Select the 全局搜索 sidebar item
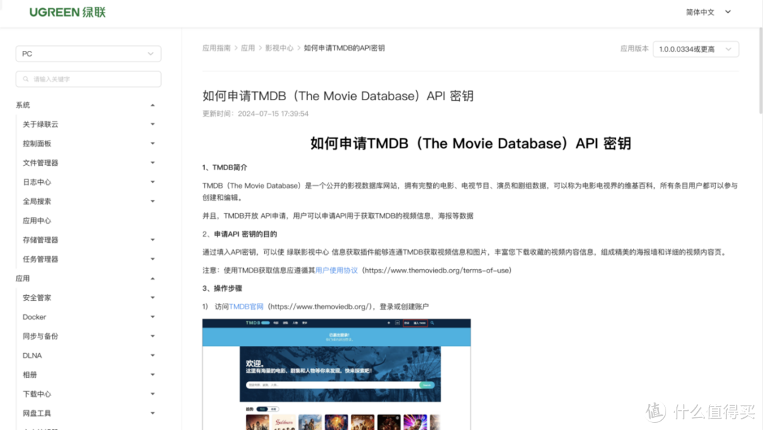Screen dimensions: 763x430 [37, 201]
